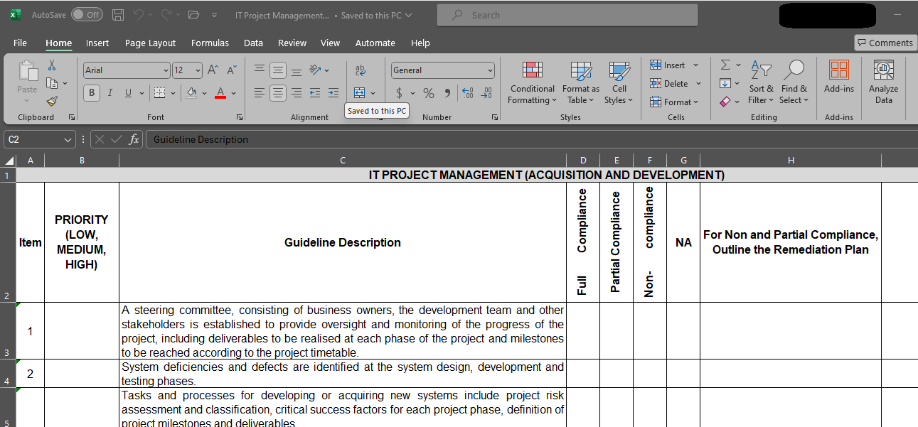
Task: Click the Borders icon
Action: point(159,92)
